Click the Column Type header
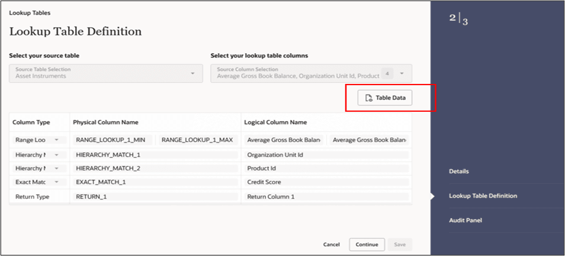The height and width of the screenshot is (256, 565). (31, 122)
